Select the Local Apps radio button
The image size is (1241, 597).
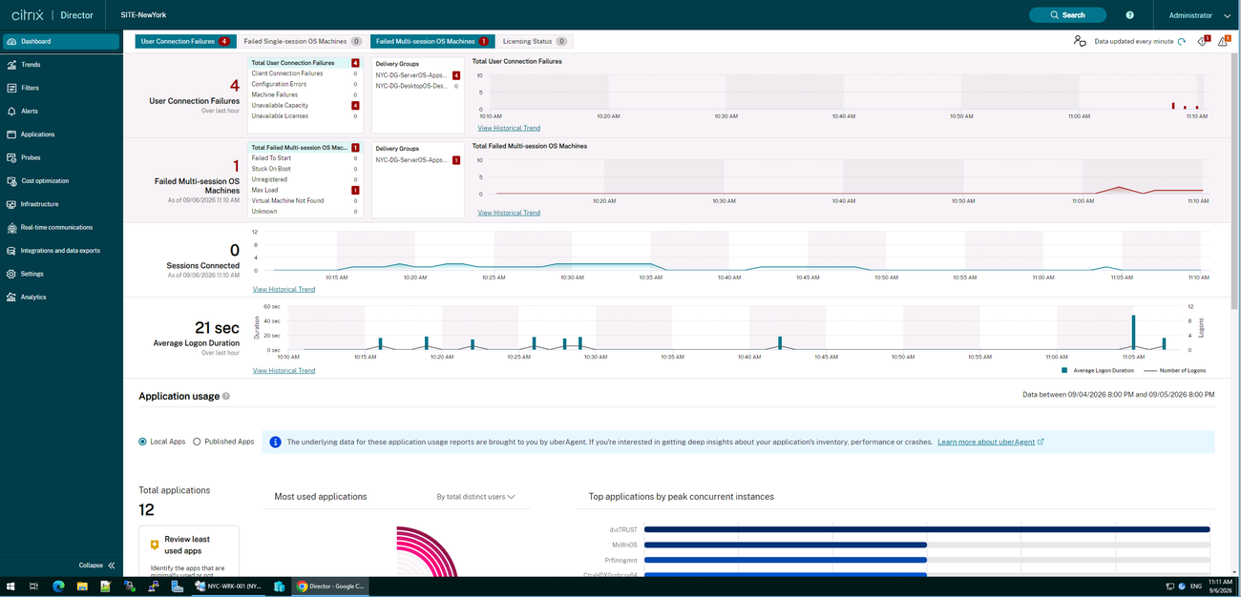pos(143,442)
